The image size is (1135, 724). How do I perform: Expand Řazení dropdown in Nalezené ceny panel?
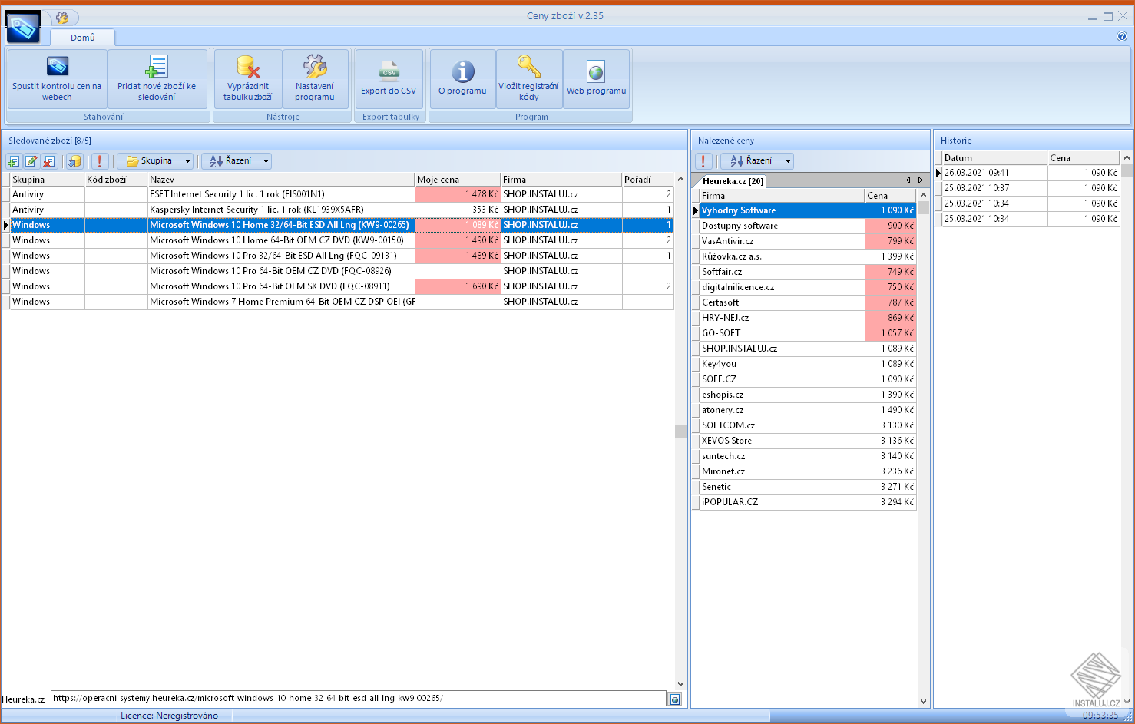coord(759,161)
